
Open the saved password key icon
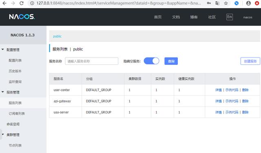point(209,3)
